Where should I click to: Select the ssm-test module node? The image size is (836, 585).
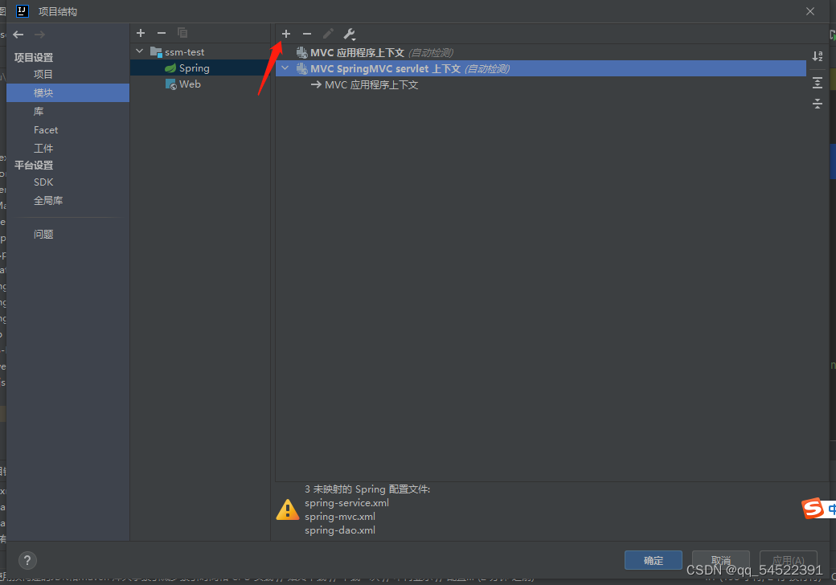point(184,52)
